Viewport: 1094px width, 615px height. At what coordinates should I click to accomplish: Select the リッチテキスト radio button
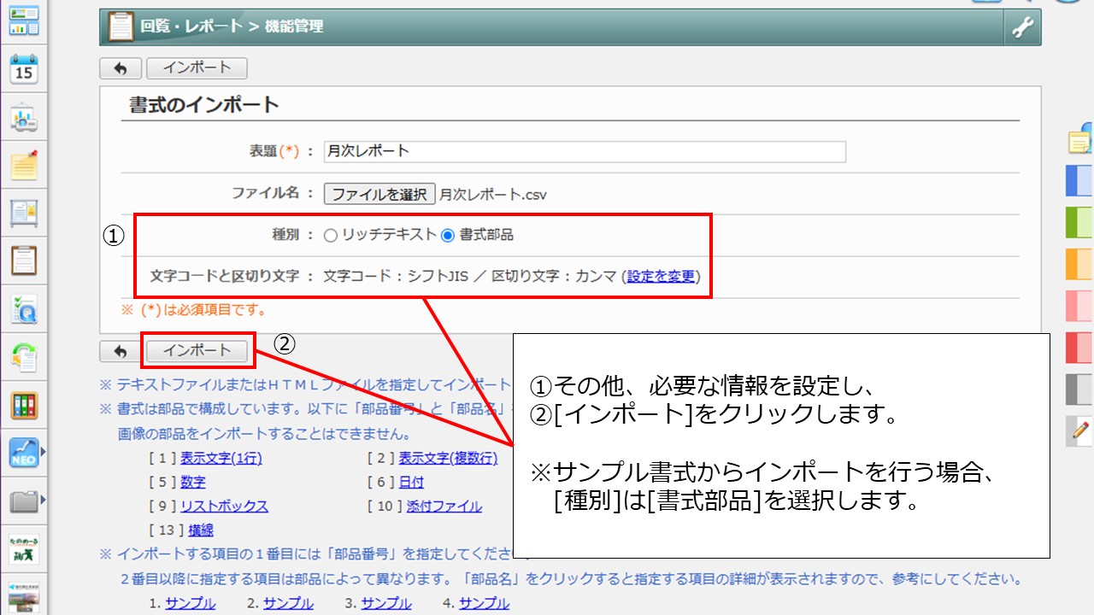(x=331, y=236)
